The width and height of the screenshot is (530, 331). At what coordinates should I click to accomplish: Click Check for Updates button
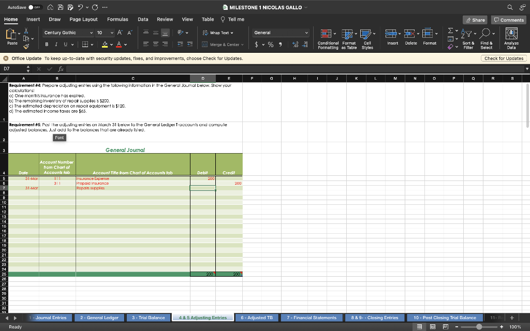pos(504,58)
